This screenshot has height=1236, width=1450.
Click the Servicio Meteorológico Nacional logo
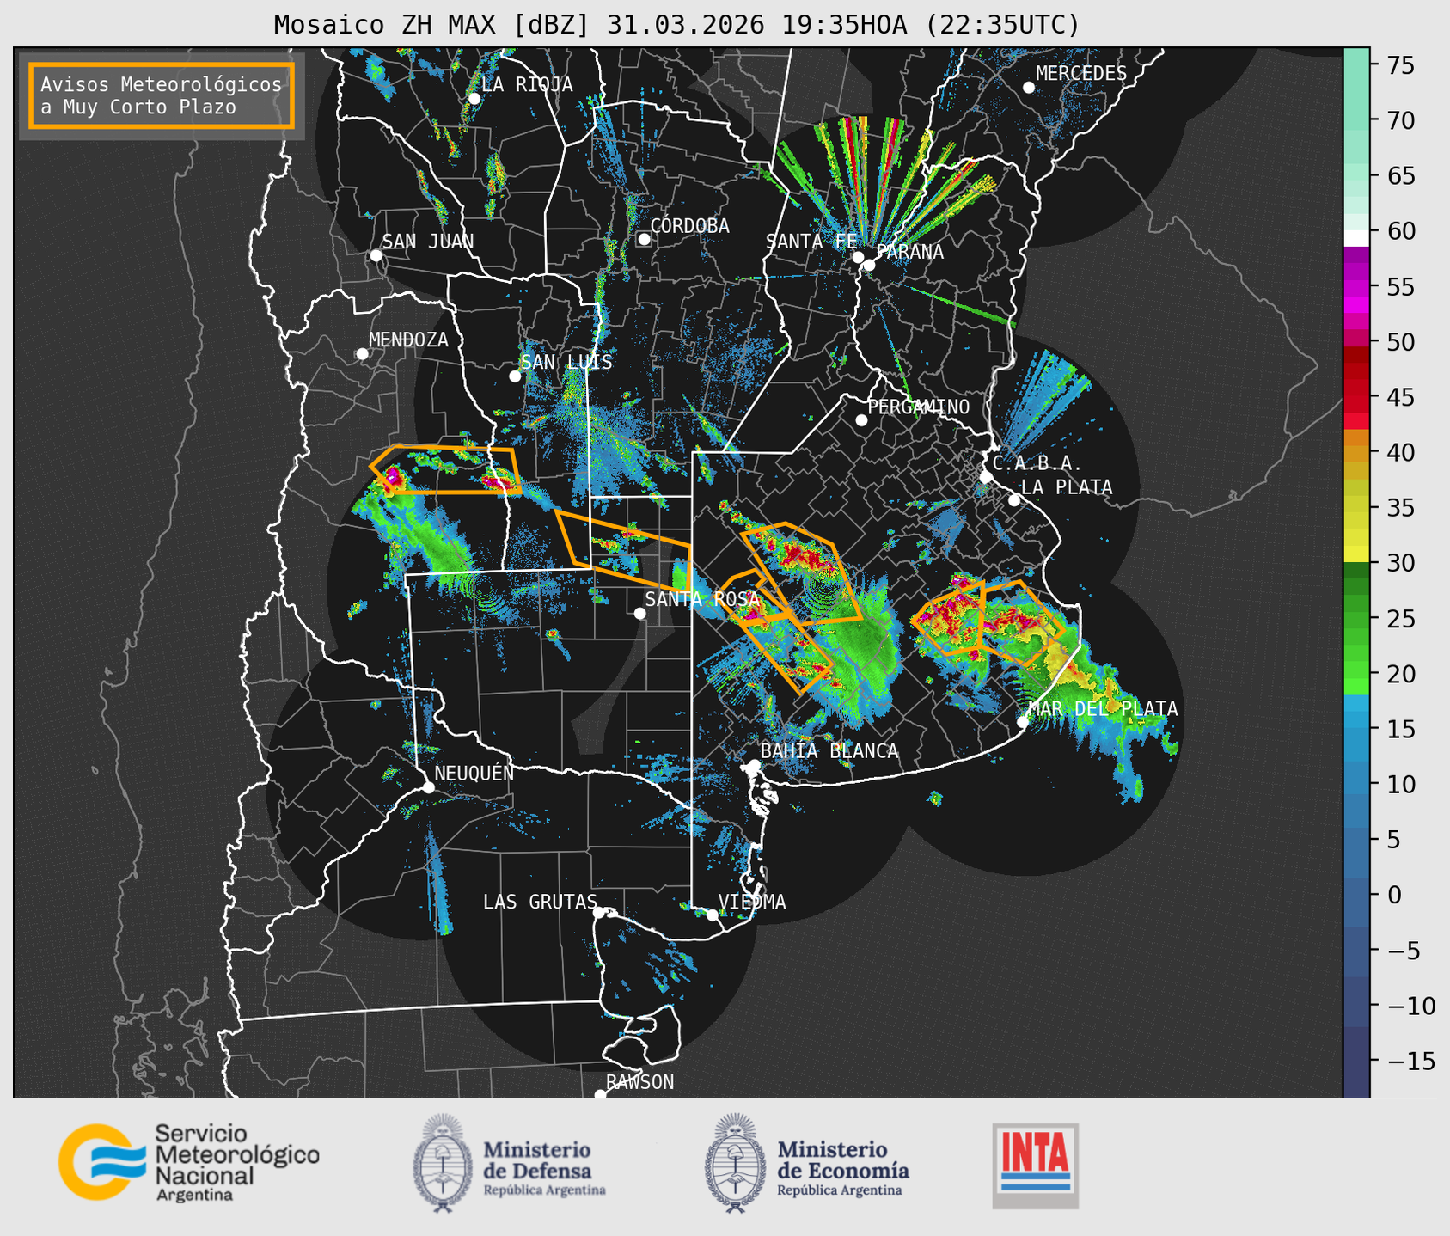[188, 1162]
